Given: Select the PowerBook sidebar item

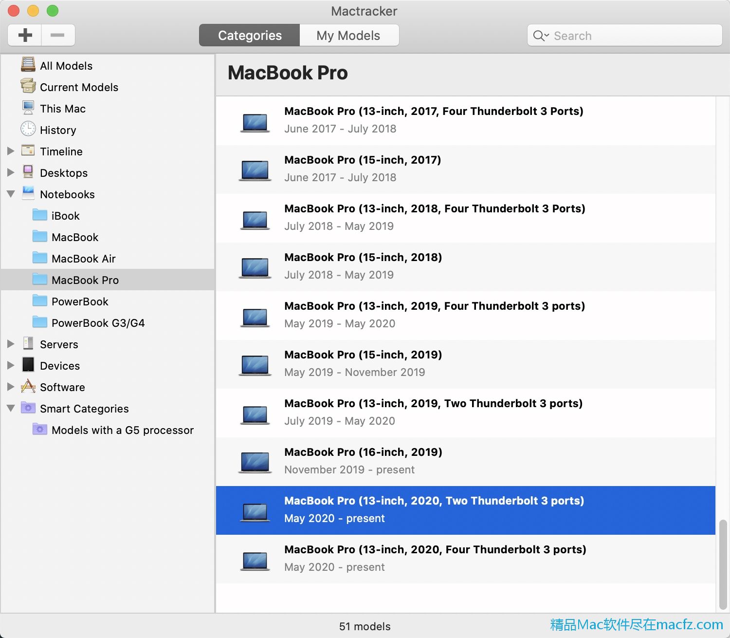Looking at the screenshot, I should (x=108, y=301).
